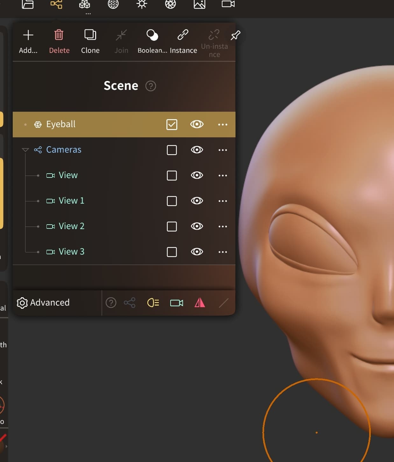Open the Post Process aperture menu
This screenshot has height=462, width=394.
(171, 4)
